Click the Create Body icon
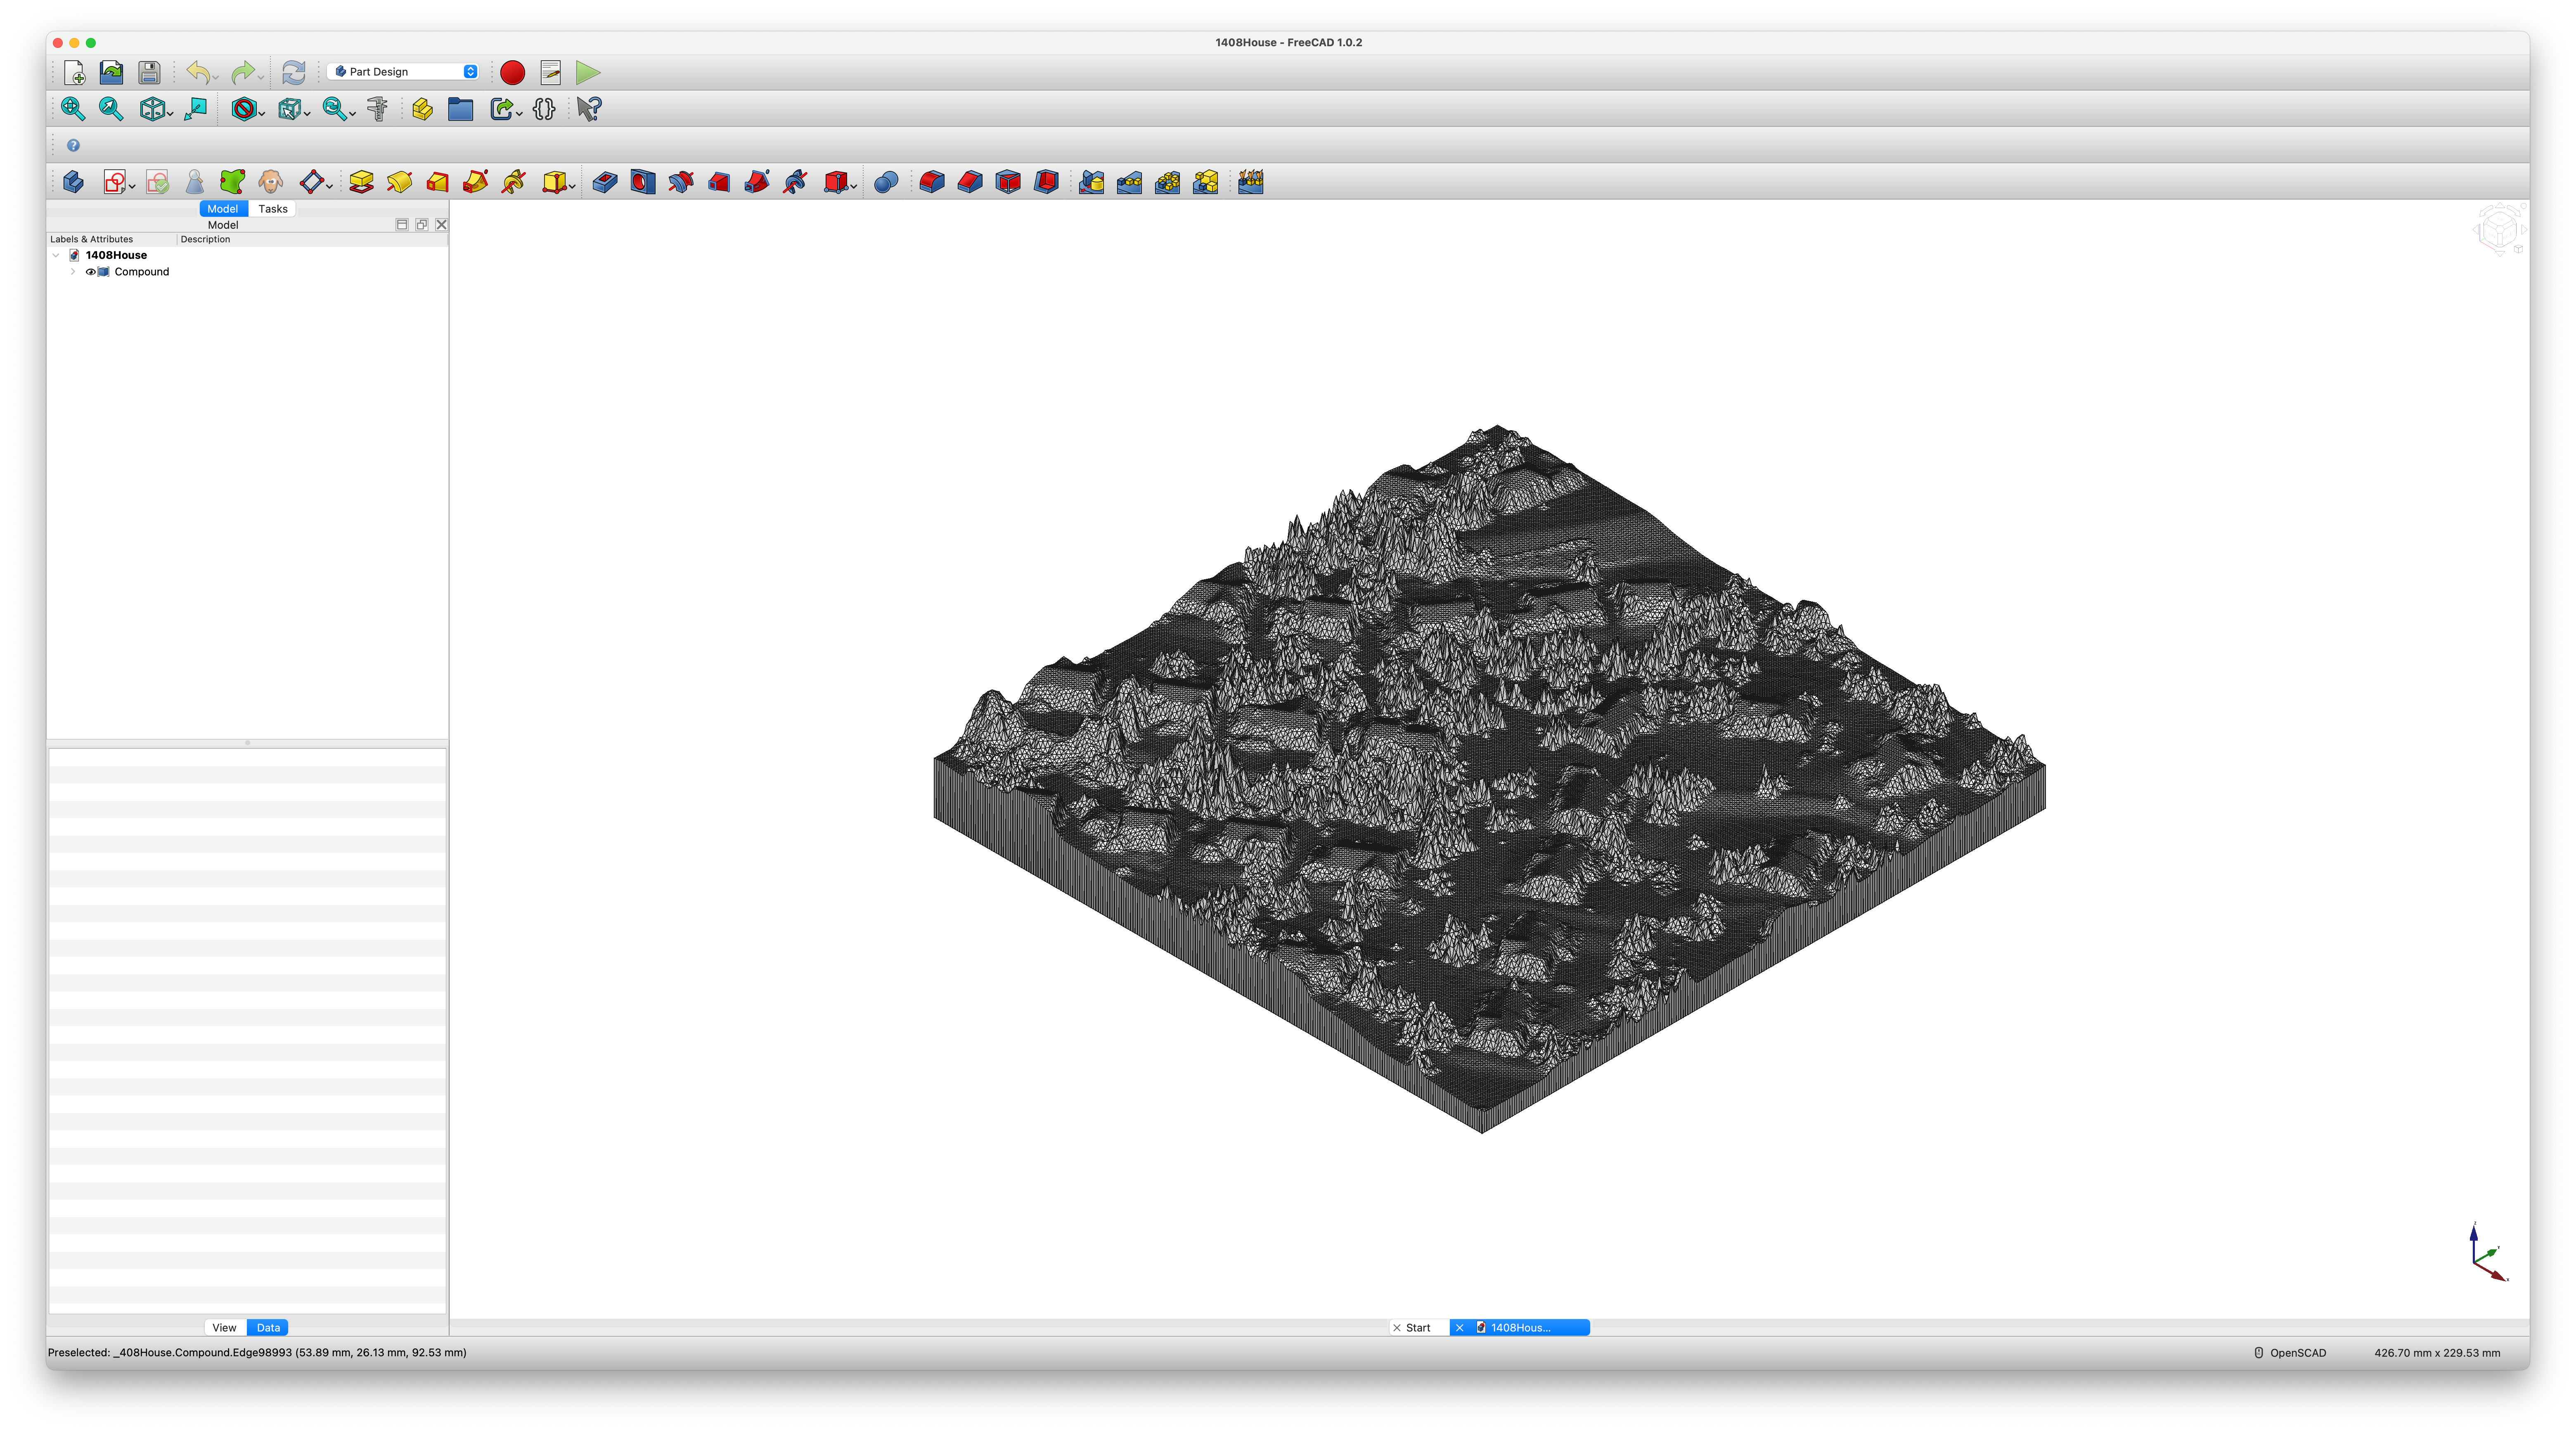 click(73, 182)
